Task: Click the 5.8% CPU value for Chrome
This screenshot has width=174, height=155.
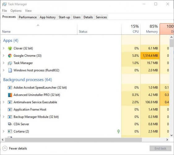Action: tap(135, 55)
